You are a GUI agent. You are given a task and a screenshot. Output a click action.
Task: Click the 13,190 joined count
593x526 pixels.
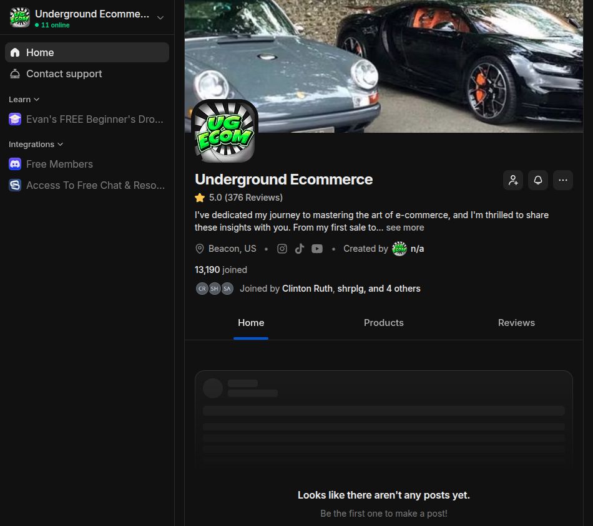click(x=221, y=270)
